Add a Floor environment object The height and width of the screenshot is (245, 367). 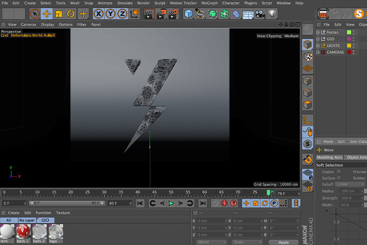pyautogui.click(x=248, y=14)
